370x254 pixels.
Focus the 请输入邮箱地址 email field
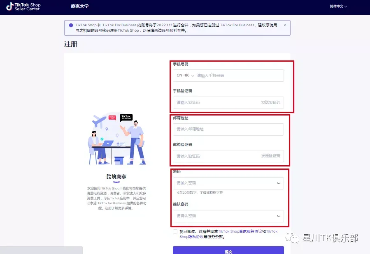pos(228,129)
